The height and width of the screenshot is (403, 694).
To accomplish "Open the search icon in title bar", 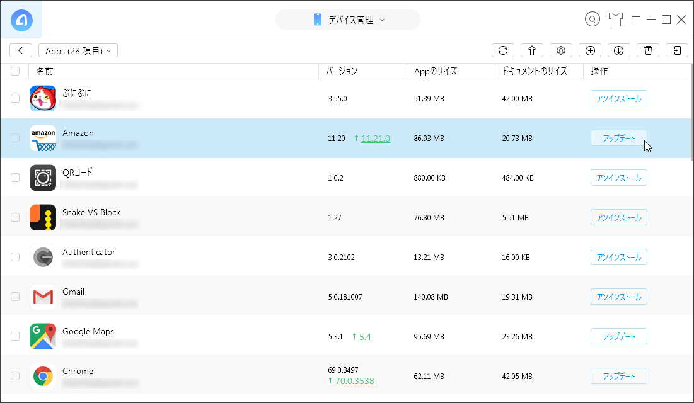I will click(593, 19).
